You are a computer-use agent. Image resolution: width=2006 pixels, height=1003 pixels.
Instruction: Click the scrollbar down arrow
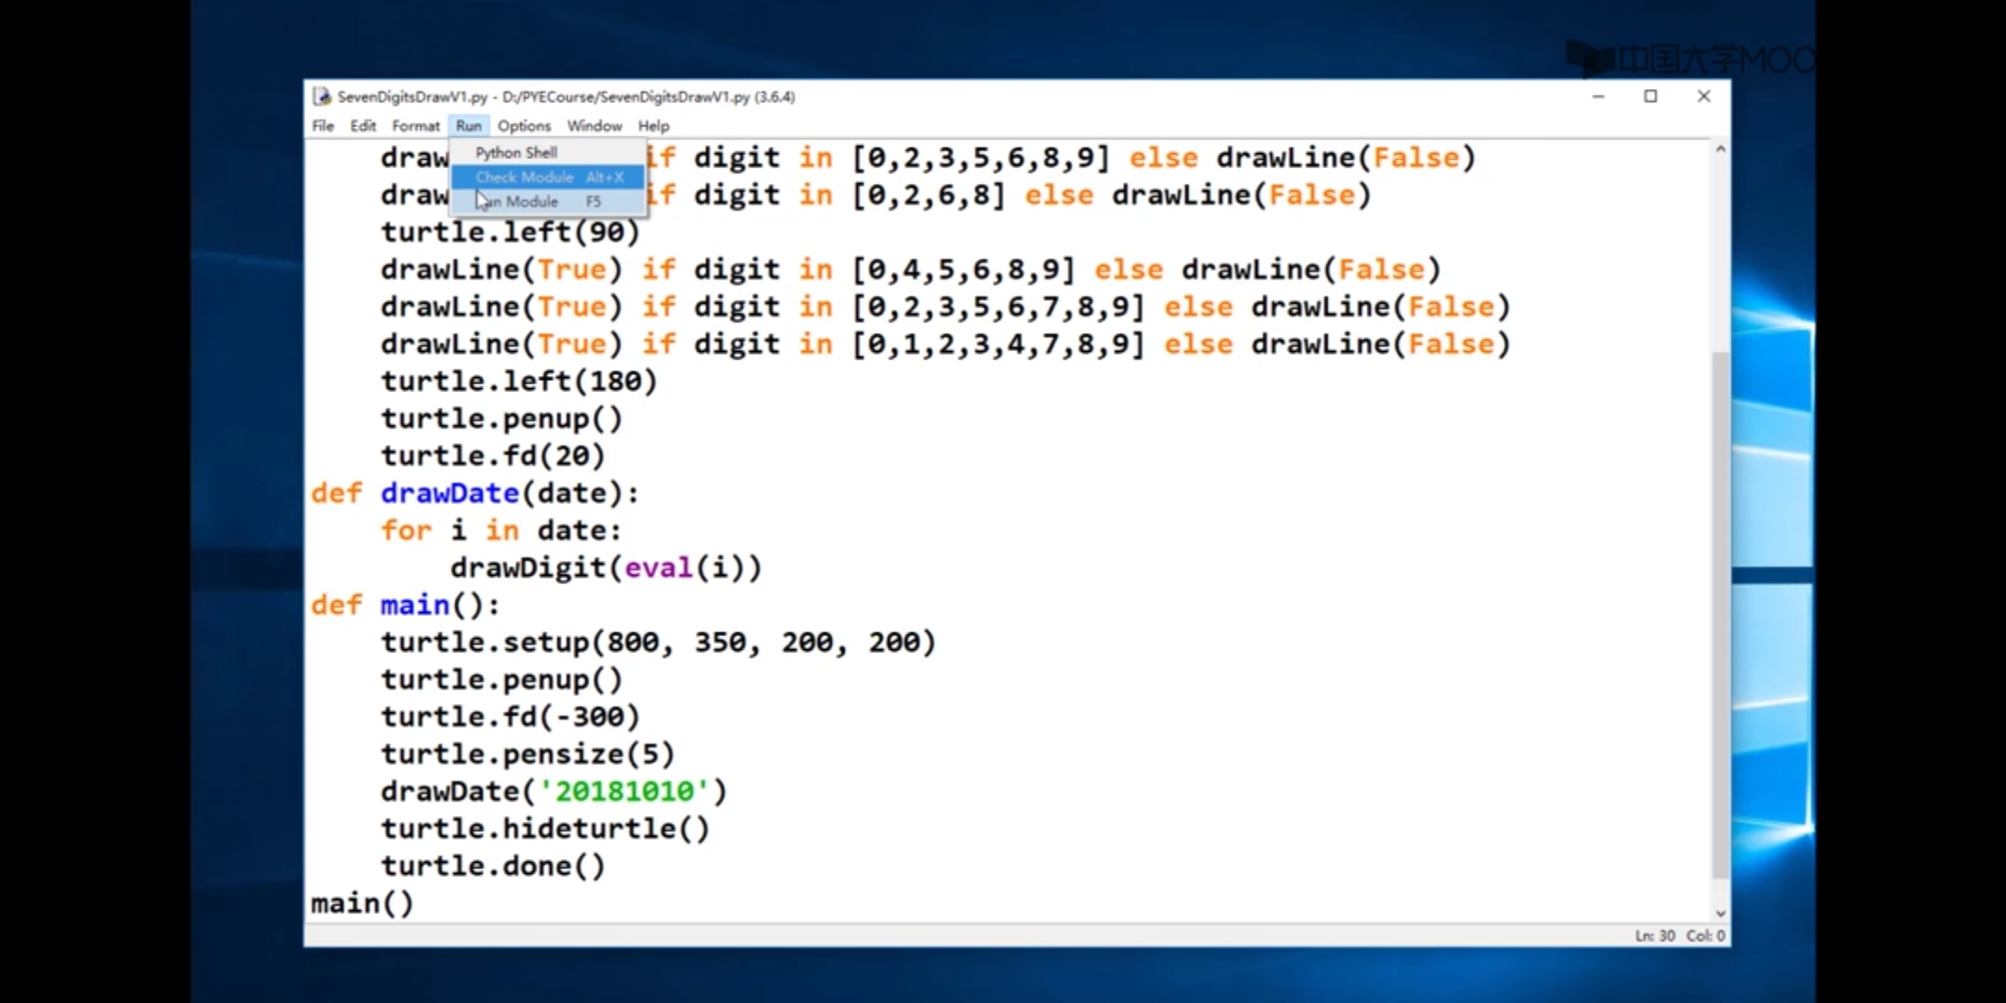tap(1720, 914)
